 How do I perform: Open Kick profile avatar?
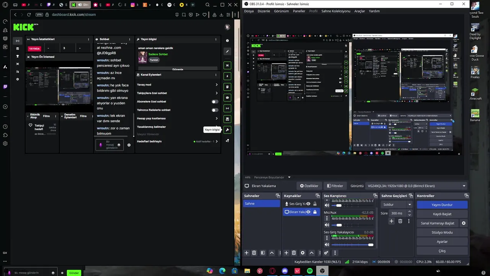[x=227, y=27]
